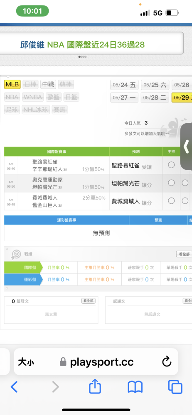Select the 國際盤 record row label

point(23,268)
